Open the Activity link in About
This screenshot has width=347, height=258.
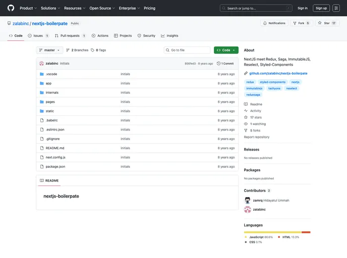(253, 111)
